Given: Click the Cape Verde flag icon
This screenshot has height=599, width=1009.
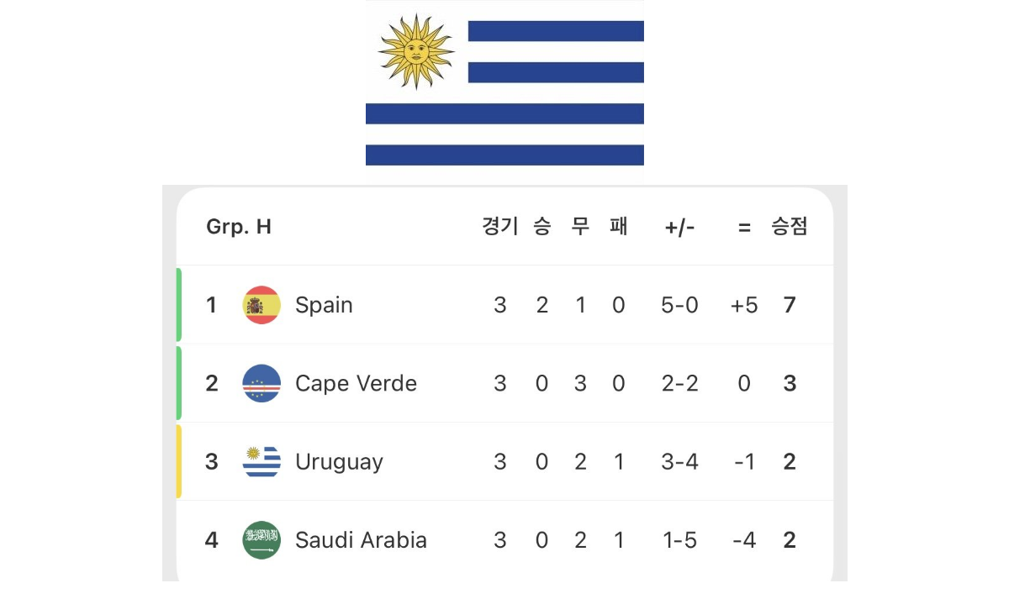Looking at the screenshot, I should pos(261,383).
